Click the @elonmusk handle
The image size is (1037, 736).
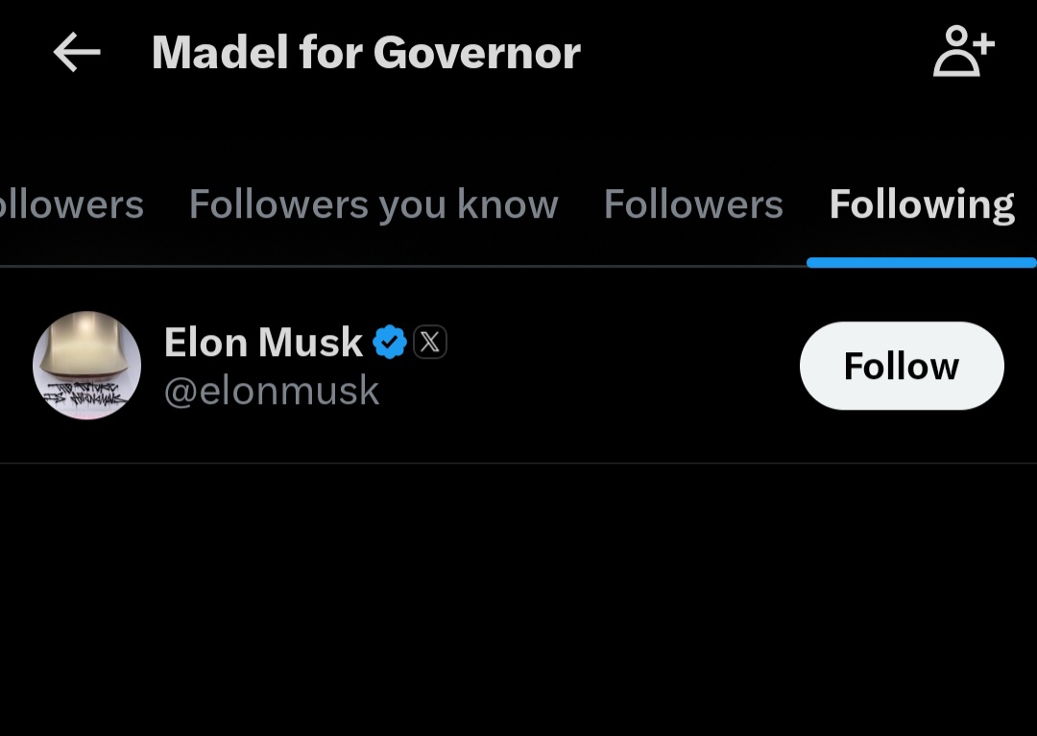pos(272,392)
